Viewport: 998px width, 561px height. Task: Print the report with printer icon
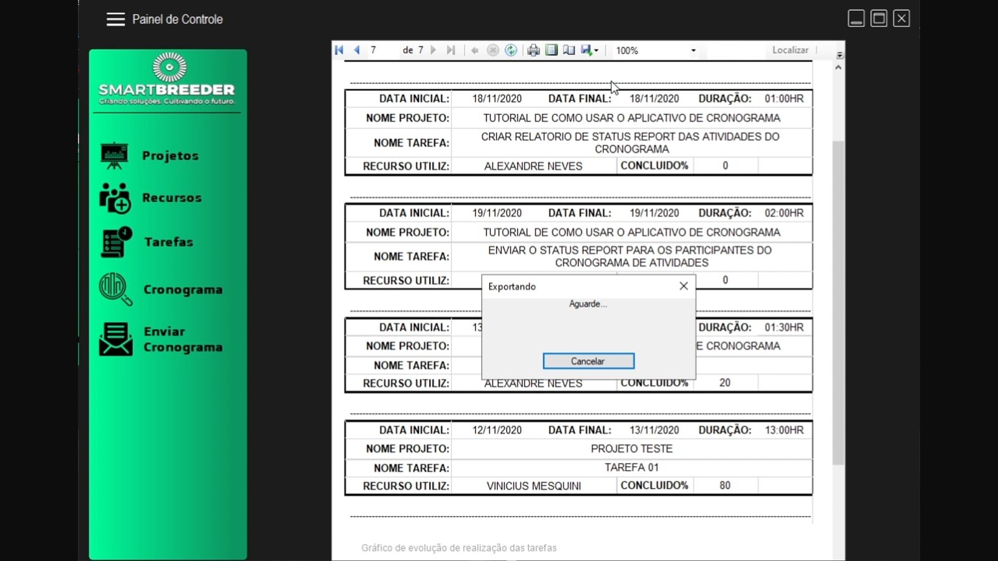(x=533, y=50)
